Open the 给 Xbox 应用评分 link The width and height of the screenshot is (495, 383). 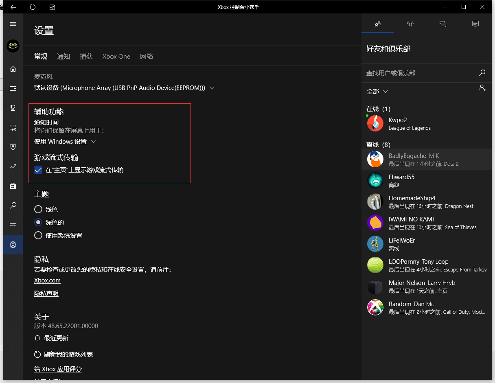click(58, 369)
